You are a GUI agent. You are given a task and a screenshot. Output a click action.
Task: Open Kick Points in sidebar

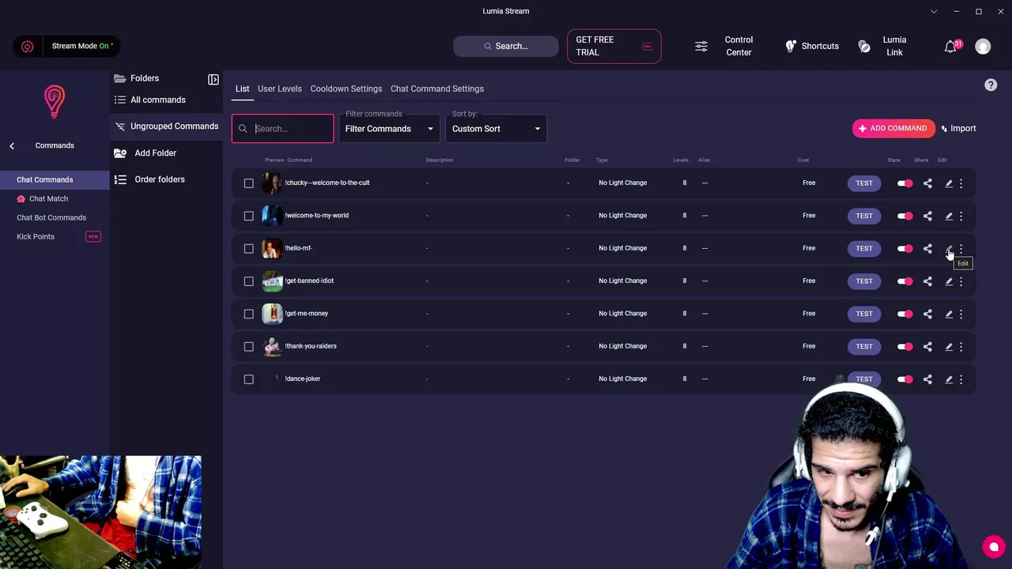[36, 236]
